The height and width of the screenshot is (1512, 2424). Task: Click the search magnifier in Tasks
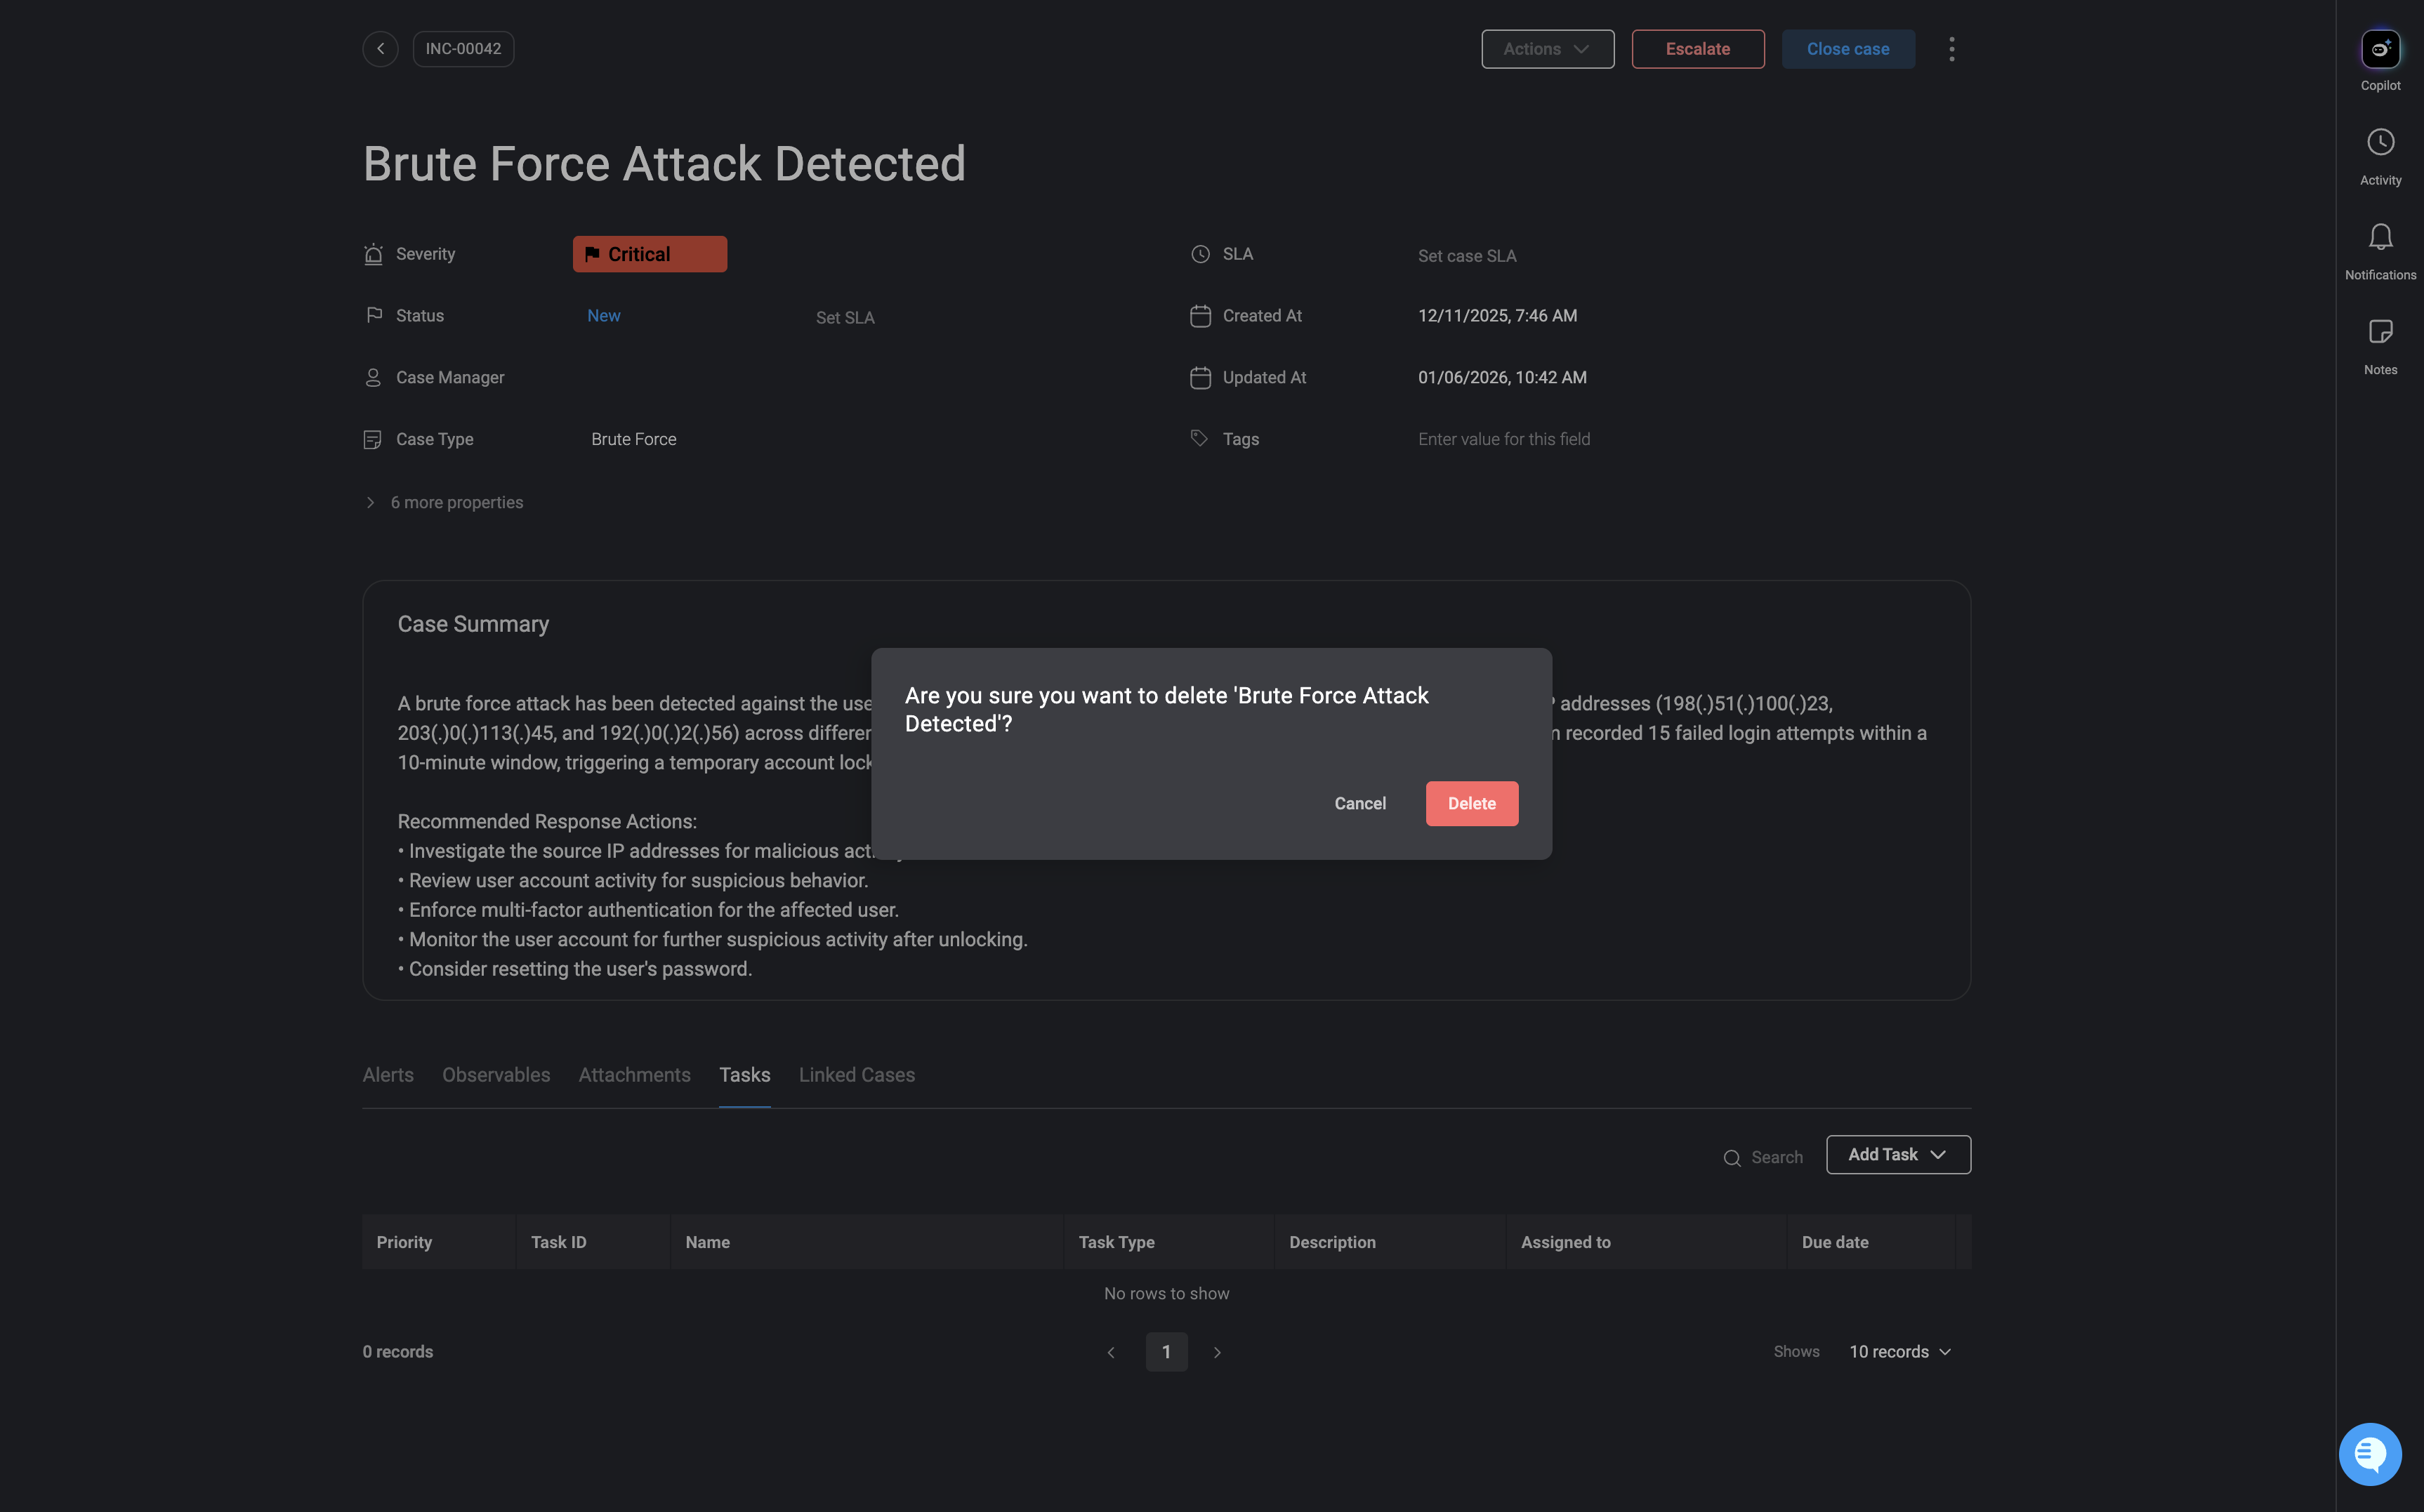click(1732, 1158)
